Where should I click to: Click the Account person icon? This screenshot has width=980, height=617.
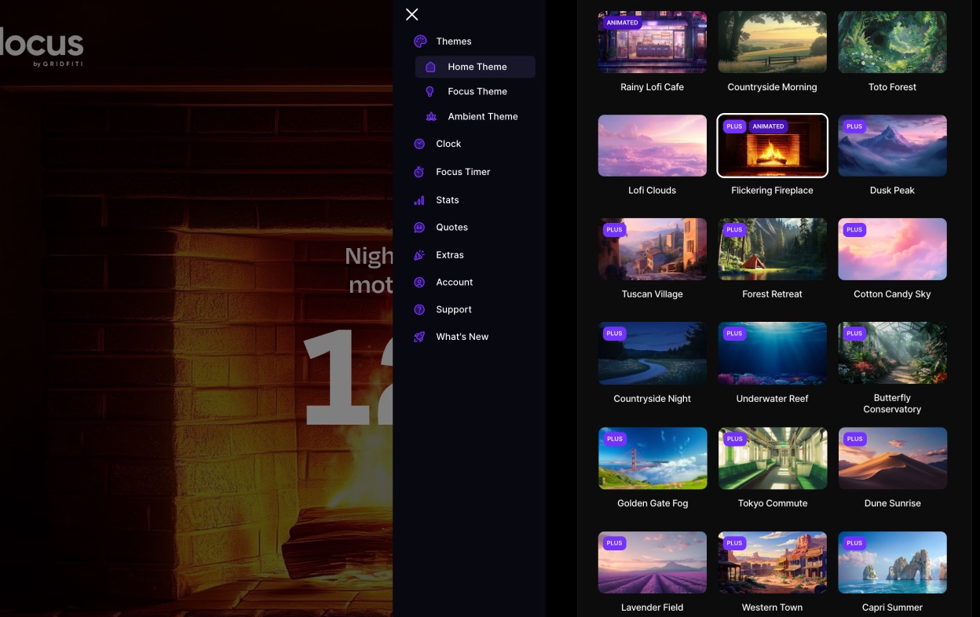(x=419, y=283)
